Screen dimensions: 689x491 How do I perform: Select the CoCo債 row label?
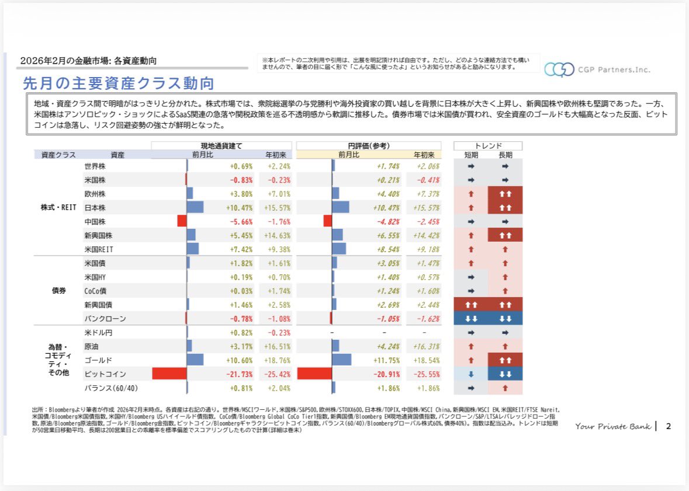pyautogui.click(x=95, y=291)
